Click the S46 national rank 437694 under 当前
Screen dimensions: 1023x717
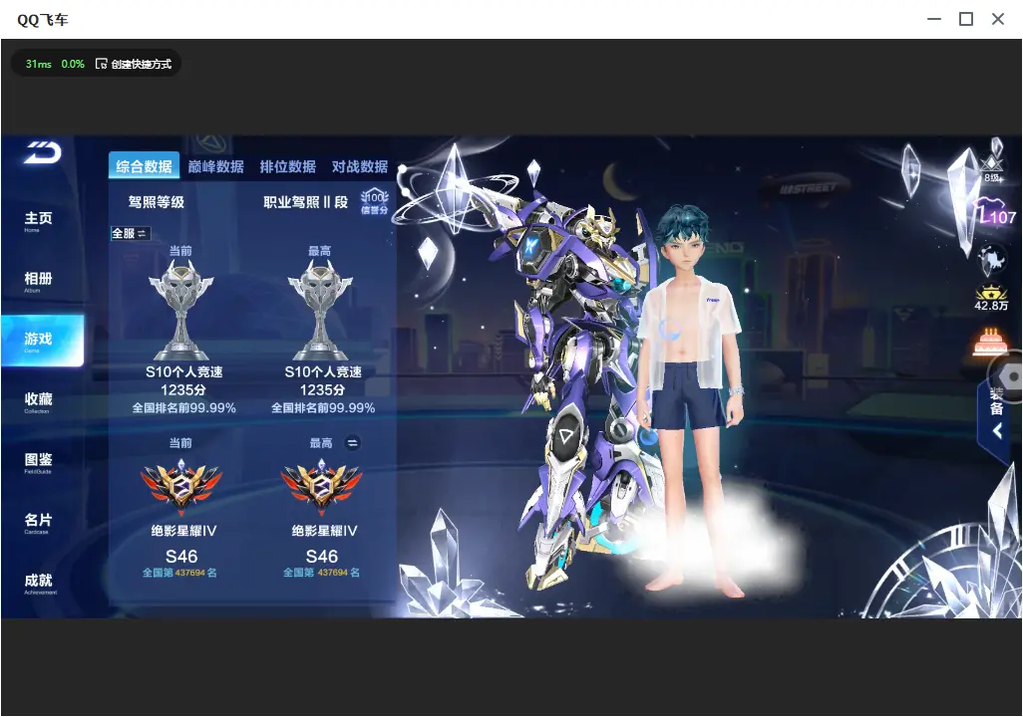coord(180,573)
